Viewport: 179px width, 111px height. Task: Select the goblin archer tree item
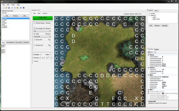click(156, 19)
